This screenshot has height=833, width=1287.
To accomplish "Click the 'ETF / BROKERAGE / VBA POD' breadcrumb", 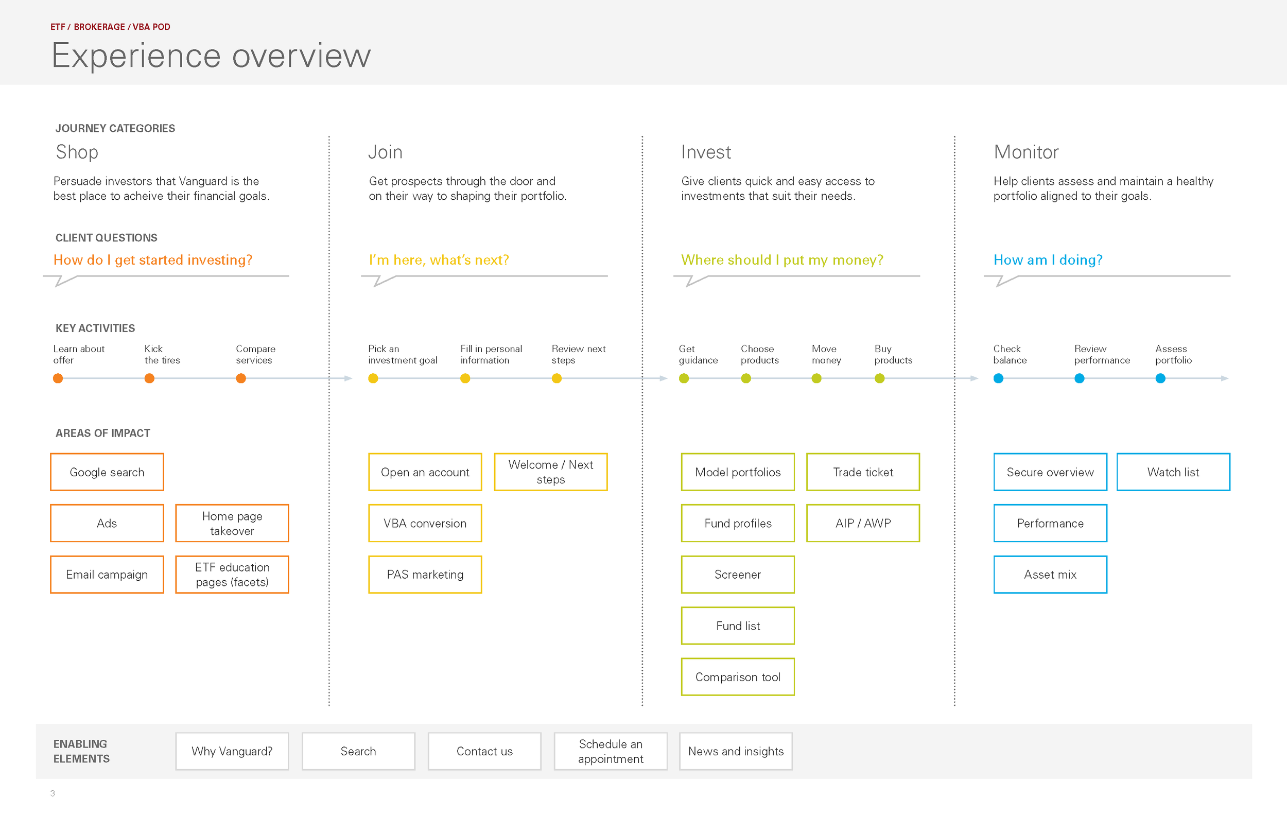I will (110, 27).
